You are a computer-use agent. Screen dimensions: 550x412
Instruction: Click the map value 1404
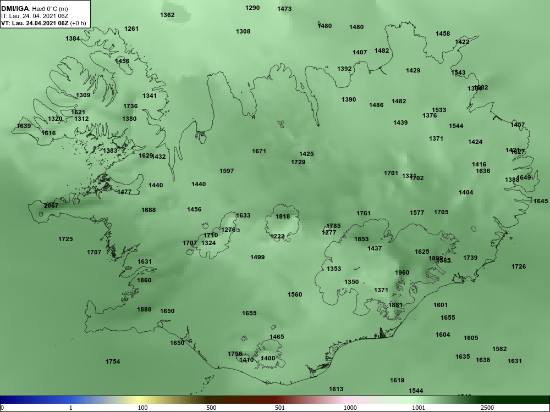tap(466, 192)
